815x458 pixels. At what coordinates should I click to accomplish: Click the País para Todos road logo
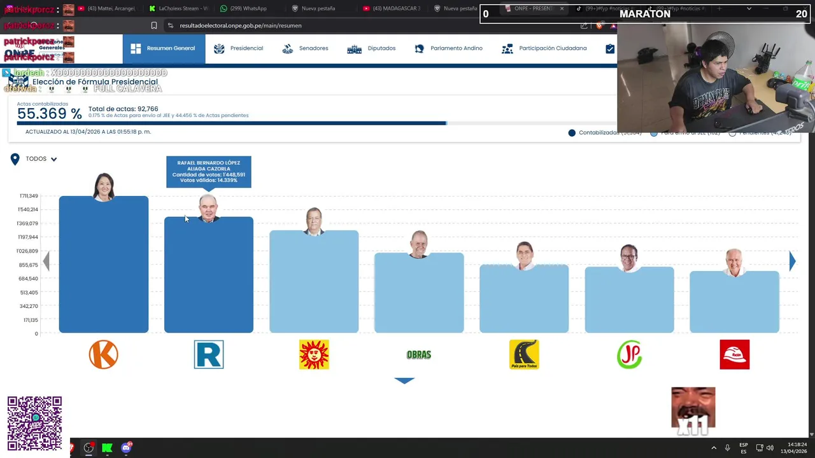click(x=524, y=354)
